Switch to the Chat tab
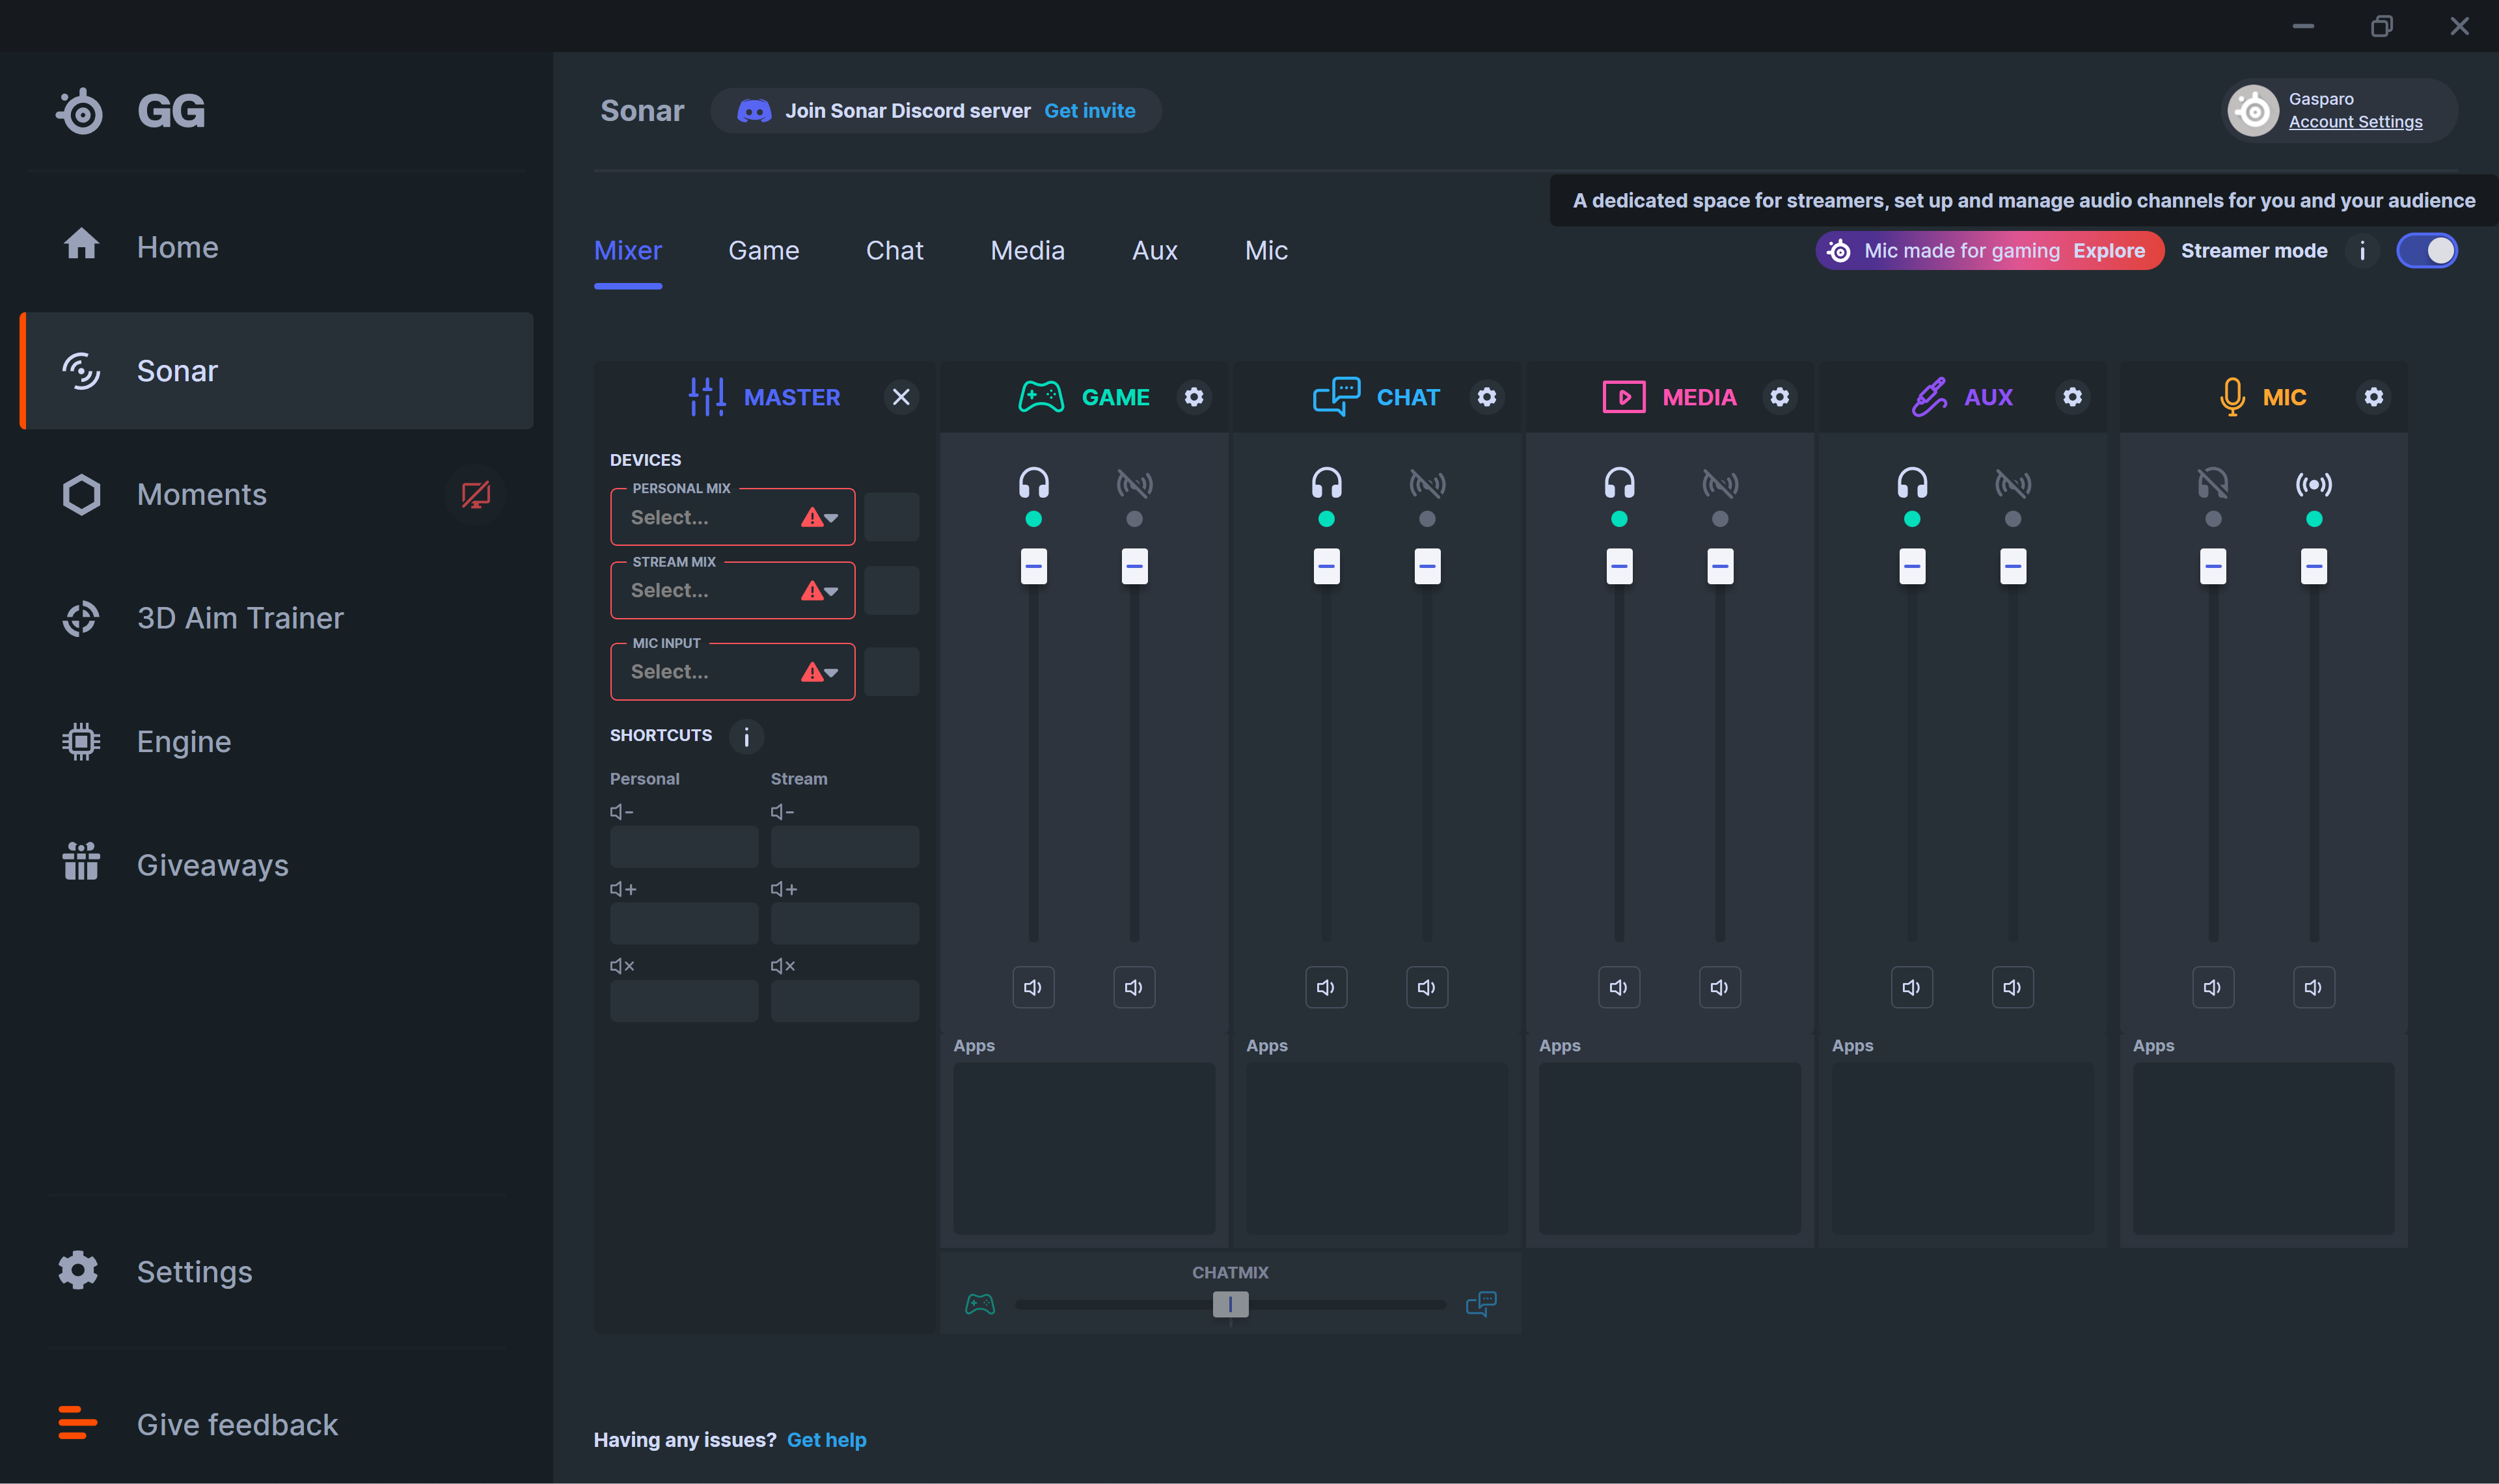2499x1484 pixels. (895, 251)
